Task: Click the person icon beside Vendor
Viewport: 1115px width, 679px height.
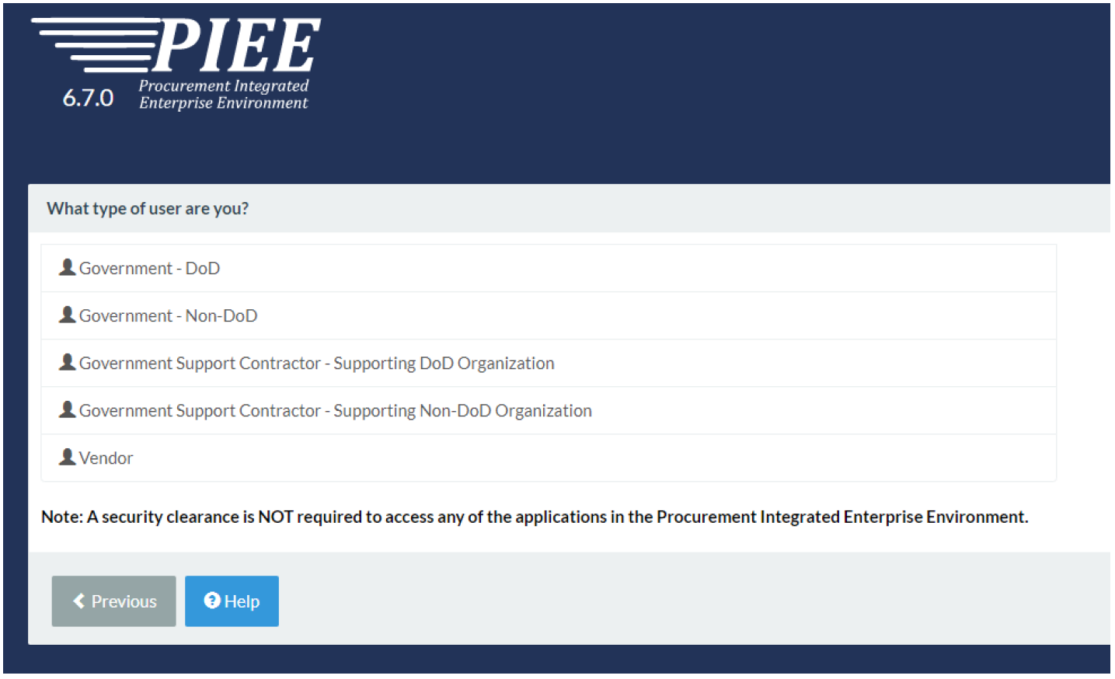Action: point(68,457)
